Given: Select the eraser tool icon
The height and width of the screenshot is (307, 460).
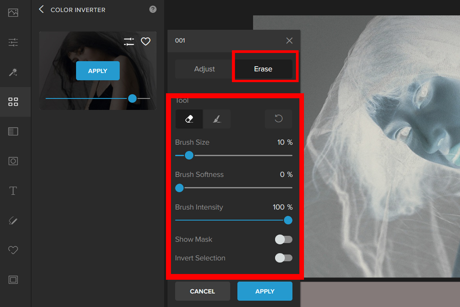Looking at the screenshot, I should 189,119.
